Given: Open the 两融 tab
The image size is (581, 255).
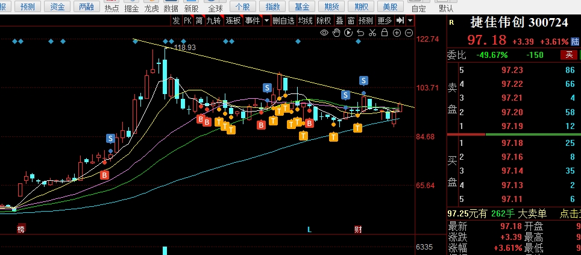Looking at the screenshot, I should [87, 6].
